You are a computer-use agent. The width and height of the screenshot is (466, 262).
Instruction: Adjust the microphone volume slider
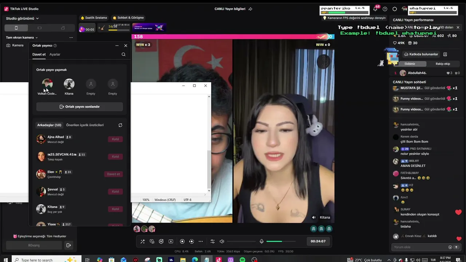[x=281, y=241]
